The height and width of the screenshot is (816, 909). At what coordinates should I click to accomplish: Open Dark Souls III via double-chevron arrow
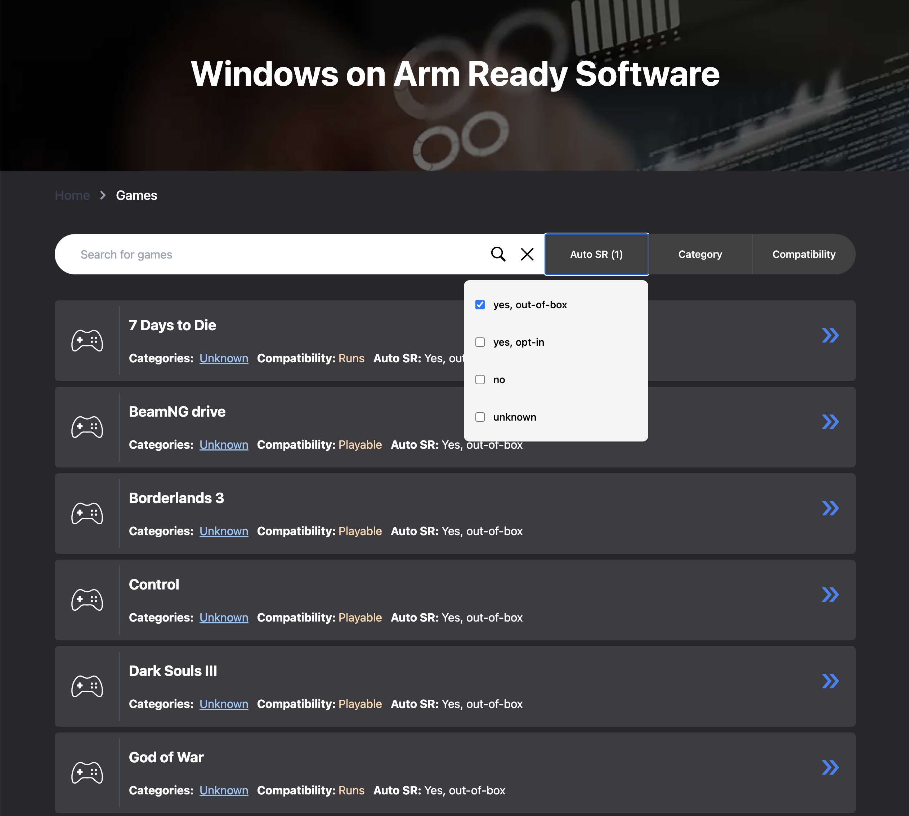tap(830, 681)
